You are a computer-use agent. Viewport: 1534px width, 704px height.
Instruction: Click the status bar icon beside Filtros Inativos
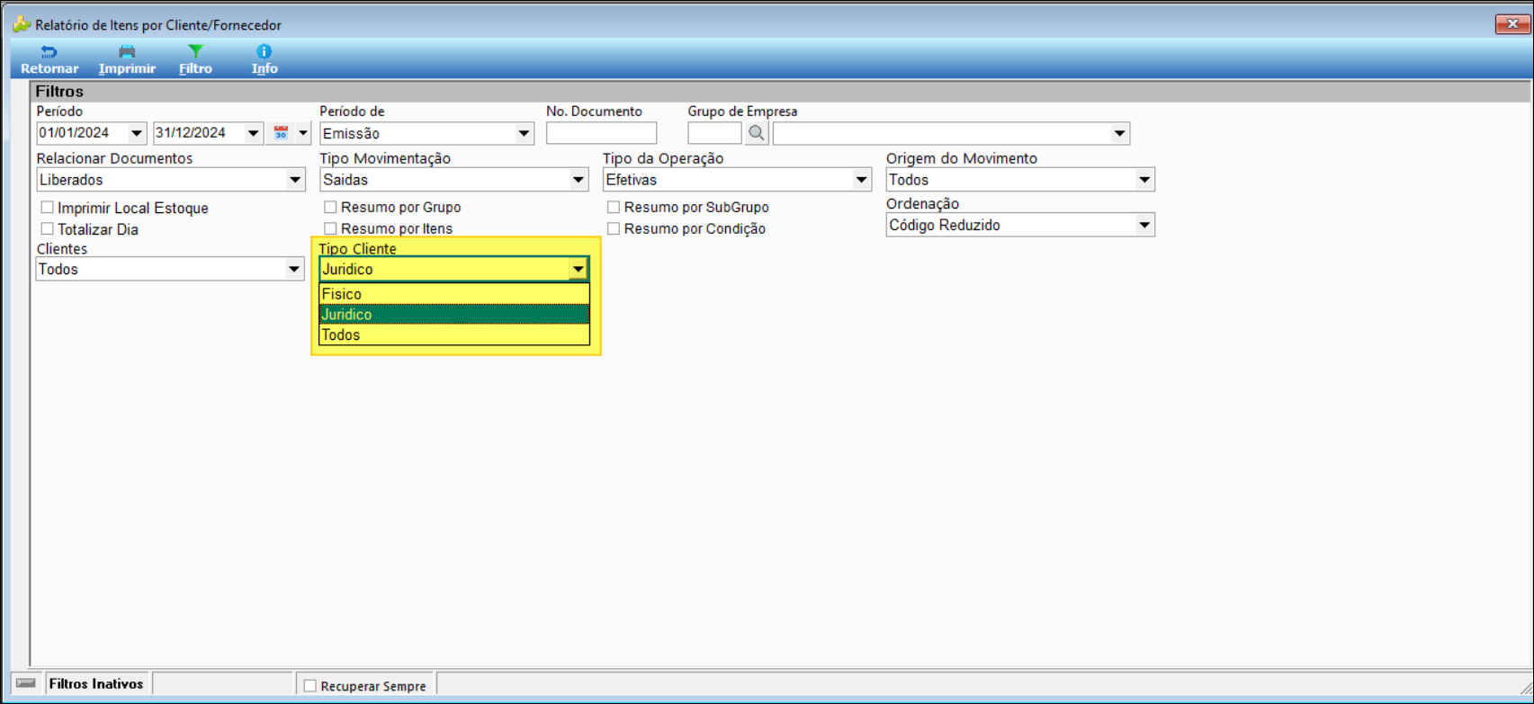pyautogui.click(x=26, y=684)
